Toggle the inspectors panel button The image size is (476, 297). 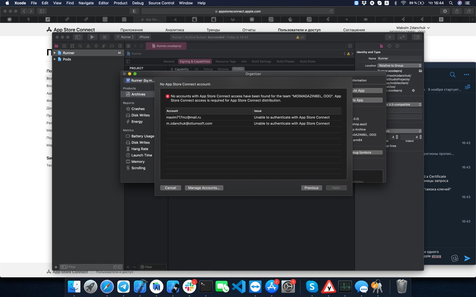tap(416, 37)
